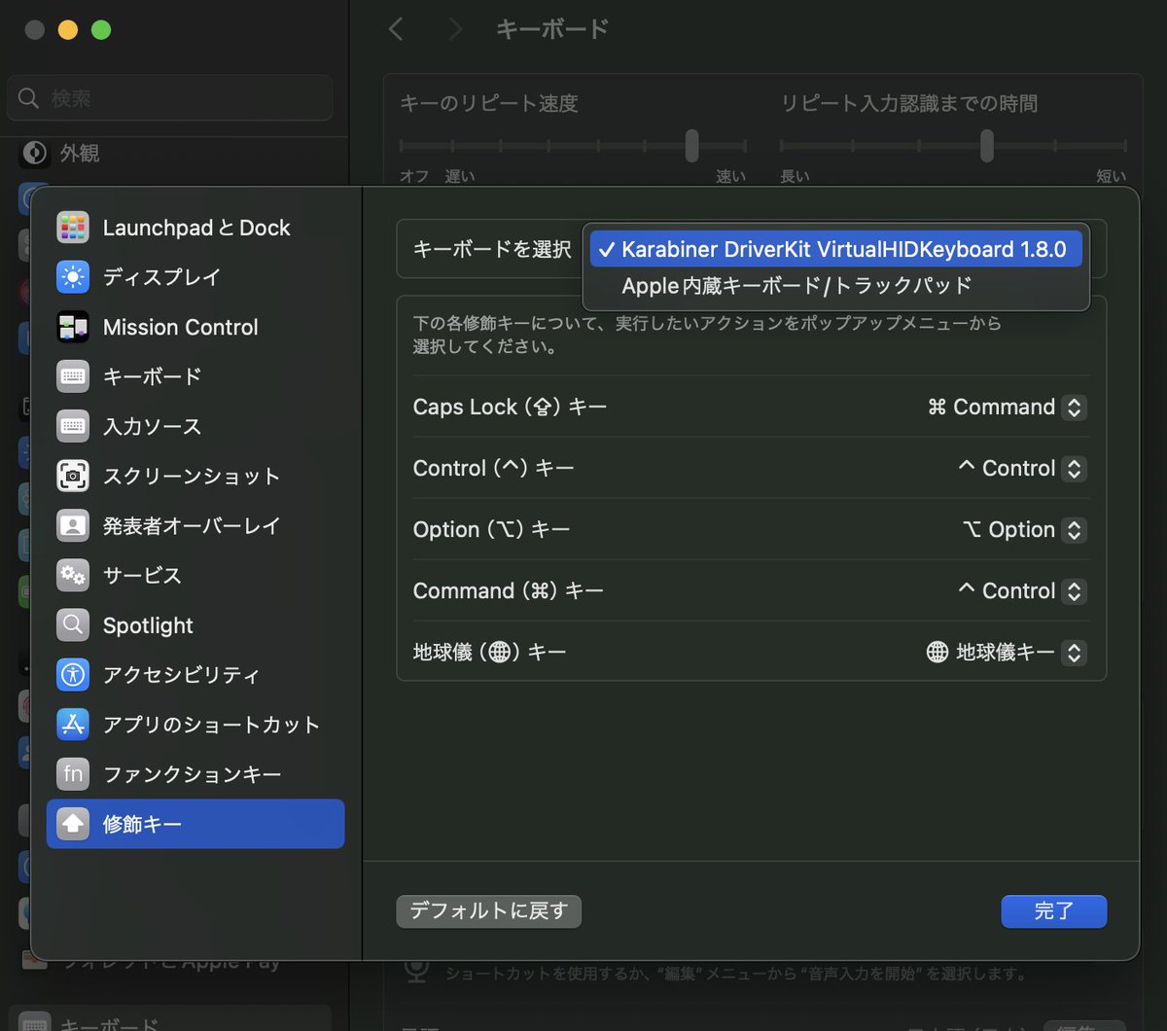
Task: Choose Karabiner DriverKit VirtualHIDKeyboard 1.8.0 option
Action: click(835, 249)
